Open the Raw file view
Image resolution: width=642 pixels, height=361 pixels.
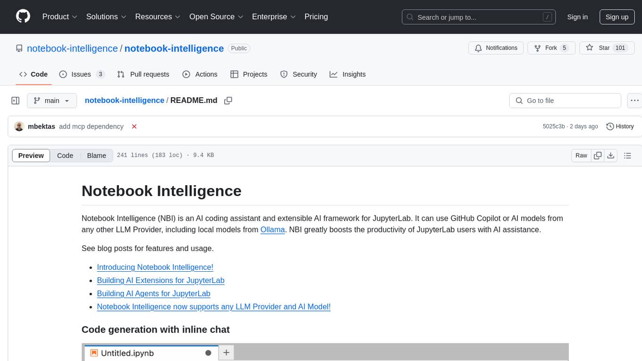tap(582, 155)
